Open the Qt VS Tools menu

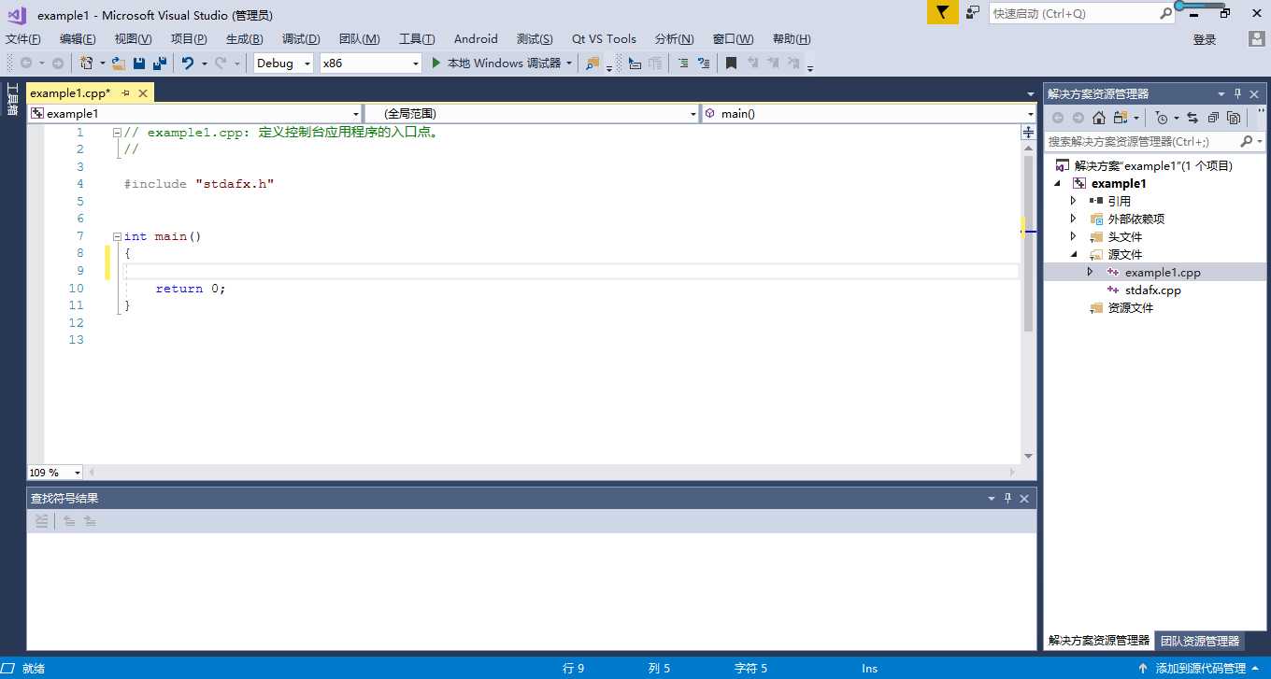pos(604,39)
